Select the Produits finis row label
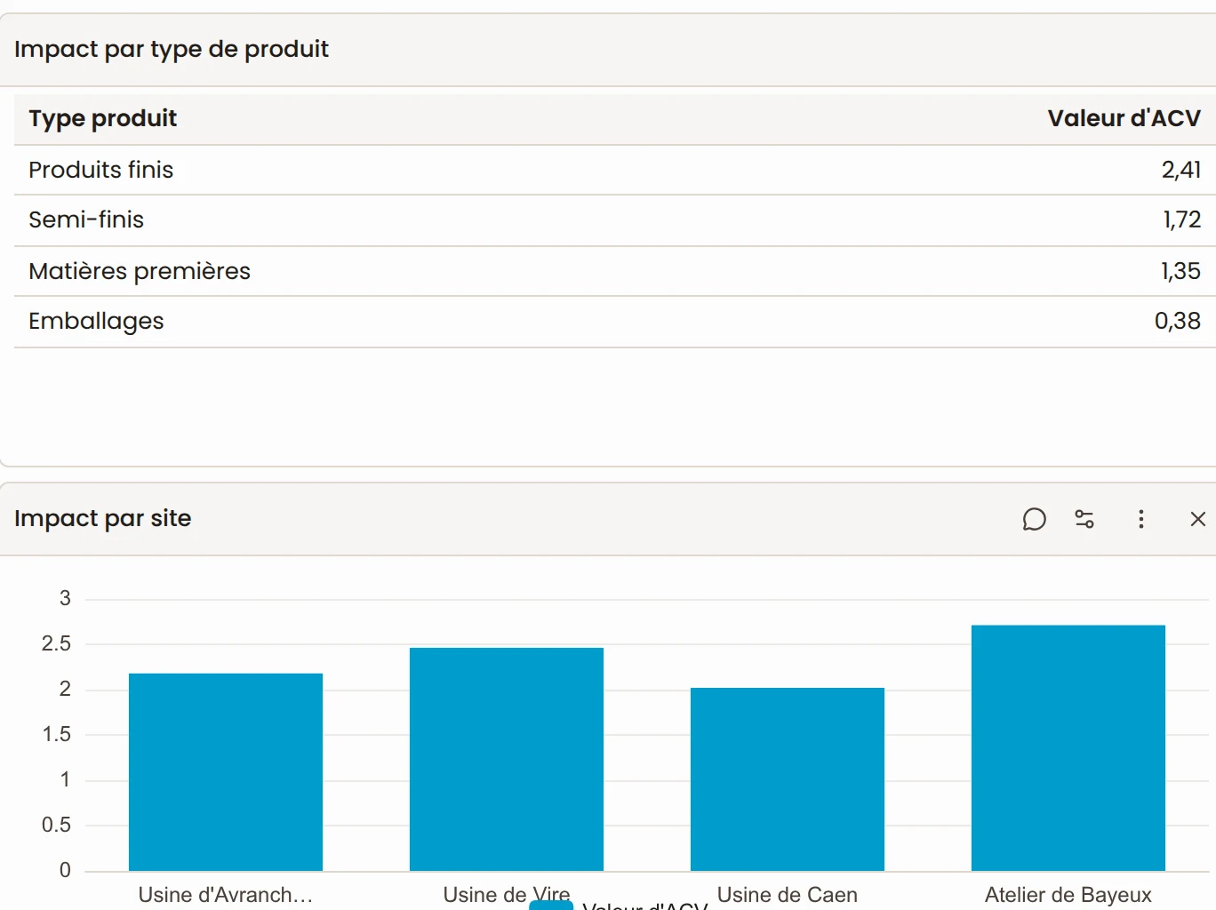1216x910 pixels. [101, 170]
